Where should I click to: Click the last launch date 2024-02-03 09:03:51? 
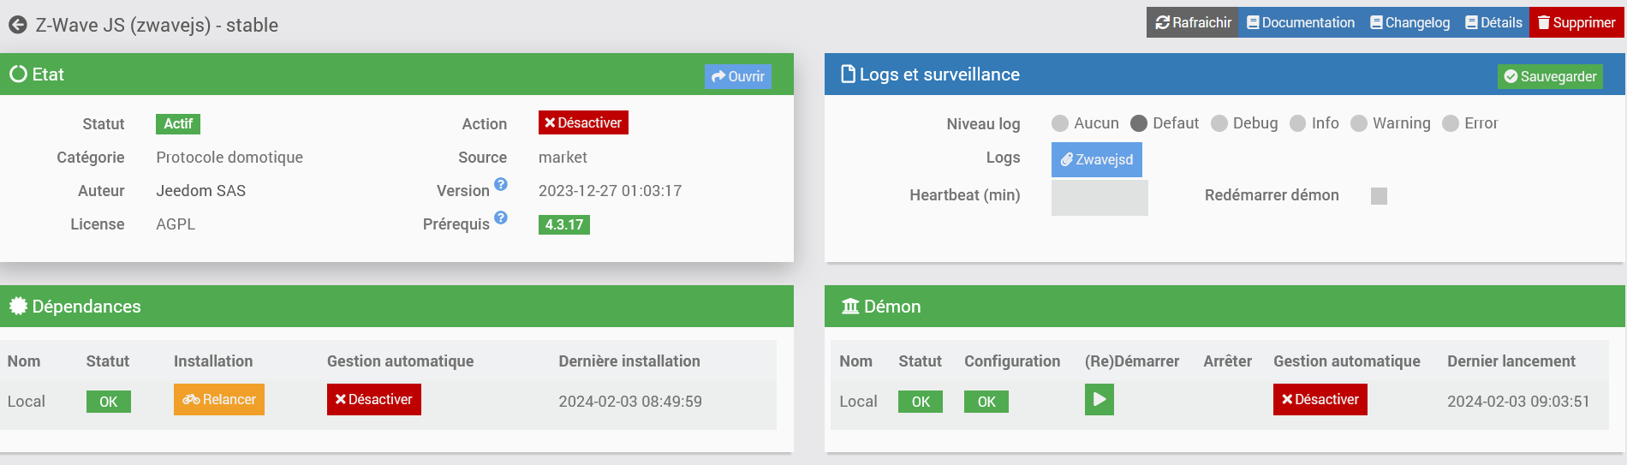pyautogui.click(x=1518, y=402)
